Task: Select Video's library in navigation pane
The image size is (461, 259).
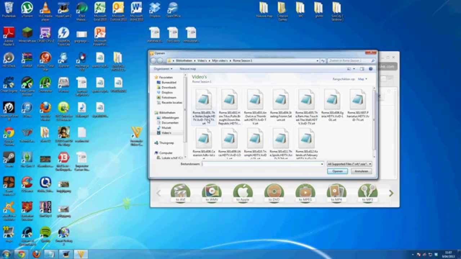Action: pyautogui.click(x=166, y=133)
